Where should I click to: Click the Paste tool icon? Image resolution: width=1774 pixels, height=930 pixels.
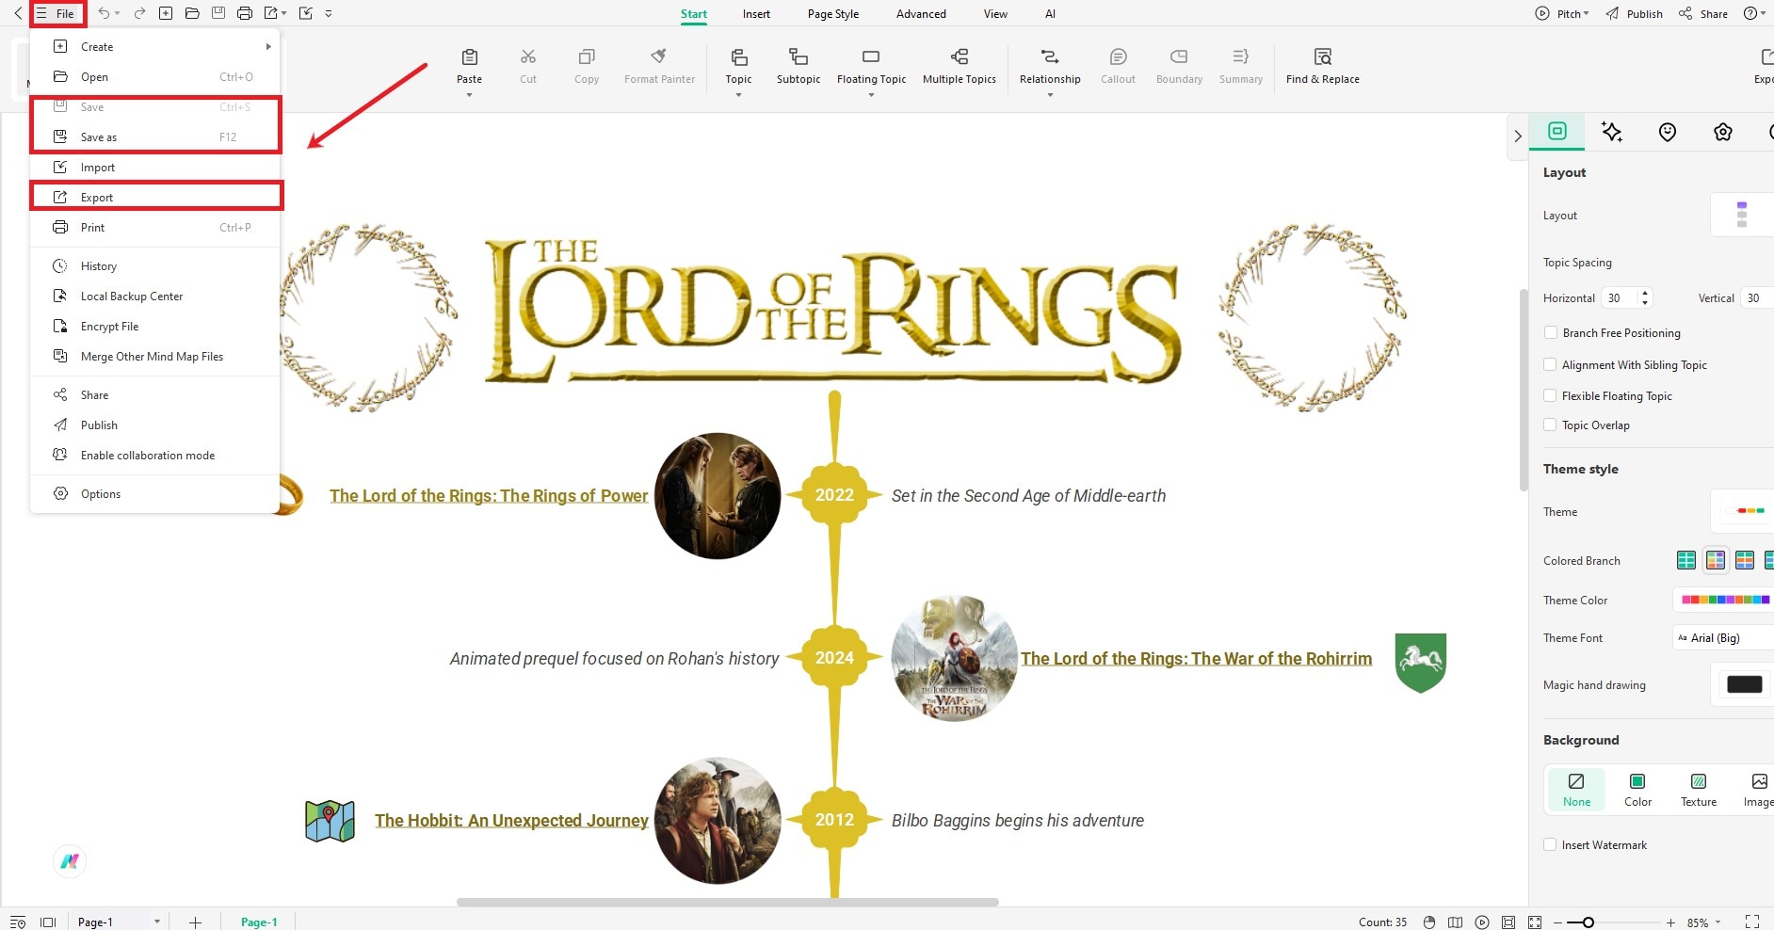coord(469,57)
